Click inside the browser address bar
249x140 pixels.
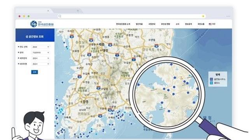[x=132, y=16]
